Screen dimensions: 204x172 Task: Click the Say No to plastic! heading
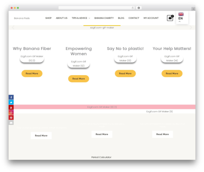125,48
